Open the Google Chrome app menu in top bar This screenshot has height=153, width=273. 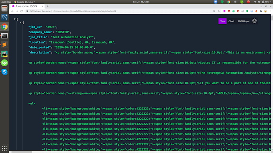pos(24,2)
